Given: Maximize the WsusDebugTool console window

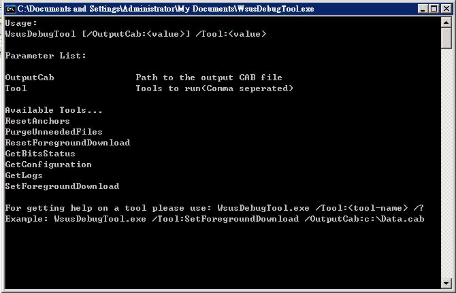Looking at the screenshot, I should 434,9.
